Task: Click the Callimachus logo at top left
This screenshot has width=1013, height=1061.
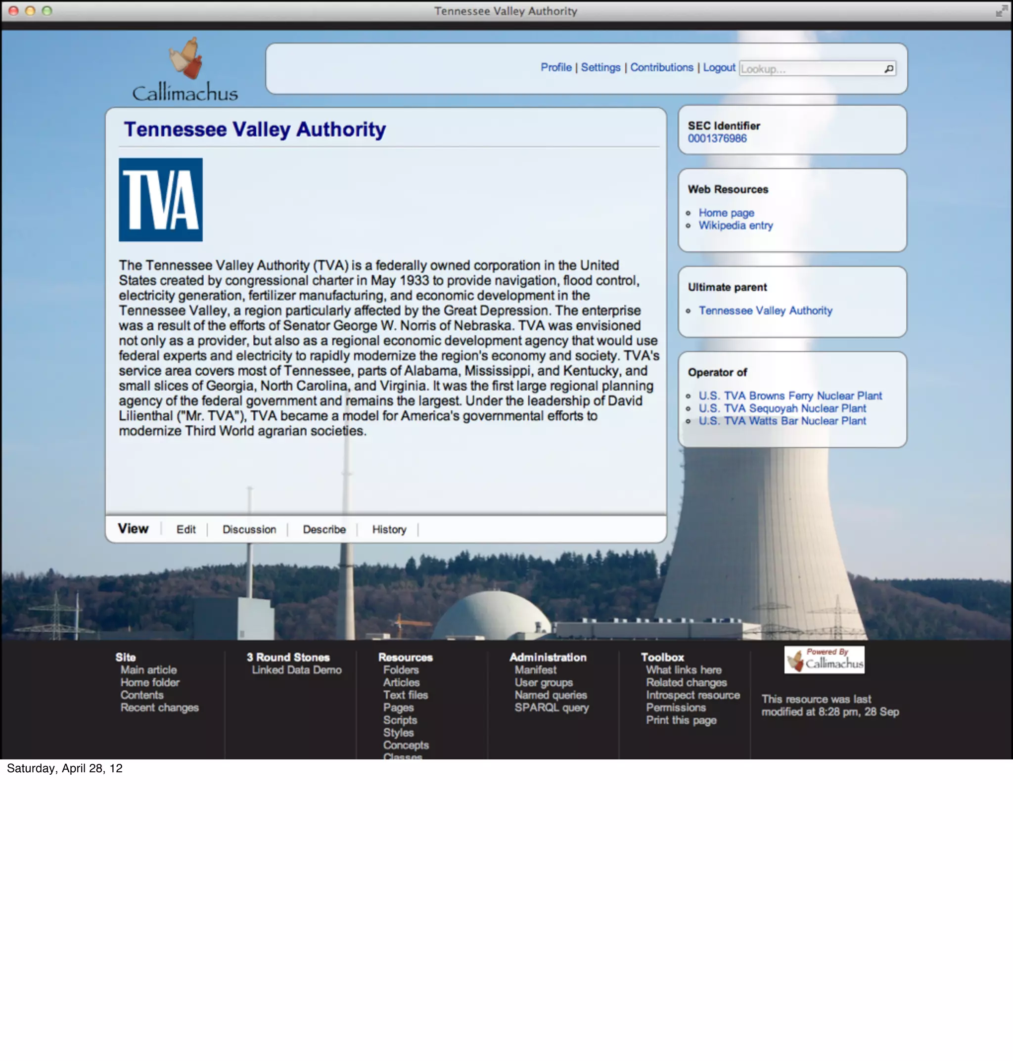Action: click(184, 70)
